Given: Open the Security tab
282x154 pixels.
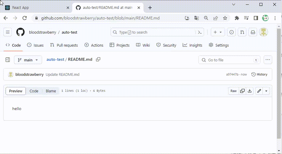Looking at the screenshot, I should pos(166,45).
